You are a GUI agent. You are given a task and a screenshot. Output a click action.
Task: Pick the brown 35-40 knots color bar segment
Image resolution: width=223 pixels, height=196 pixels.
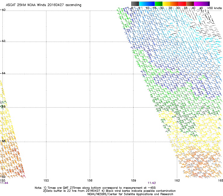[x=190, y=4]
